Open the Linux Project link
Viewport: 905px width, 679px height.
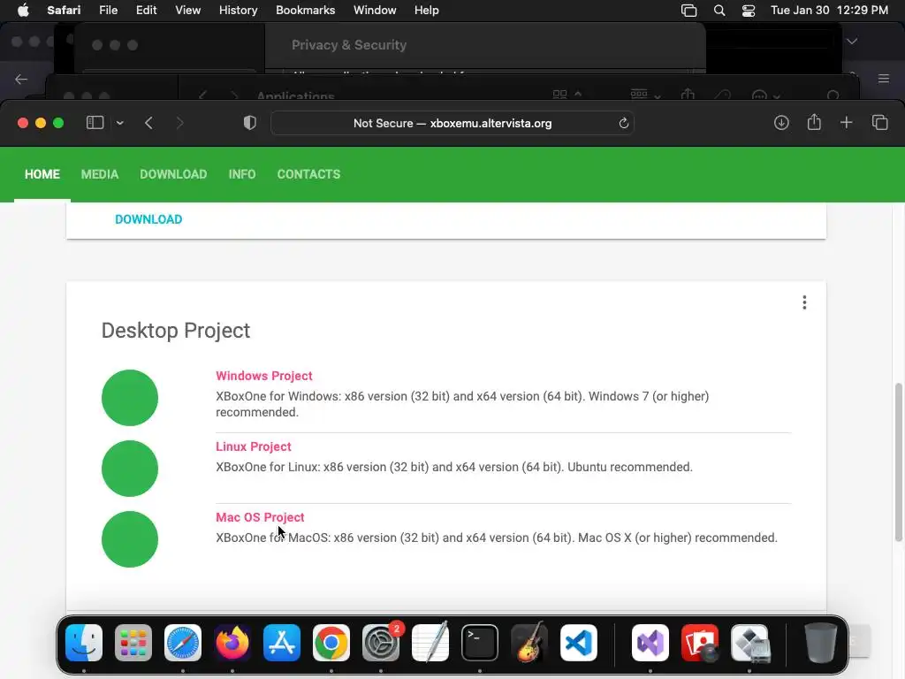tap(254, 446)
